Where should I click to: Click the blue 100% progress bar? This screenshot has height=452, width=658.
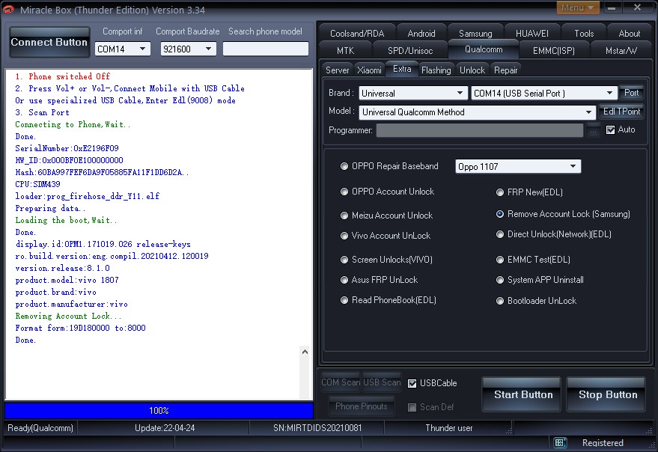(159, 410)
